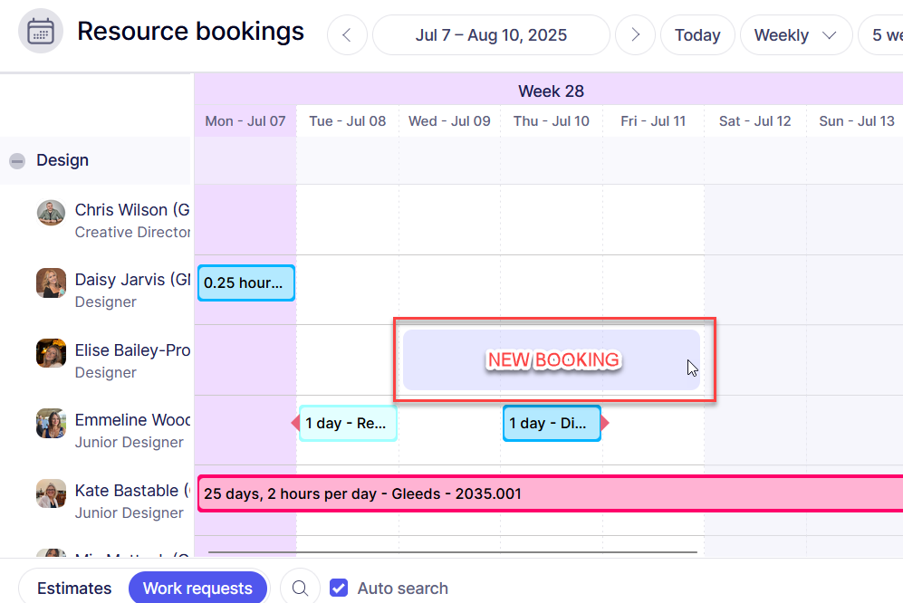The width and height of the screenshot is (903, 603).
Task: Click Kate Bastable's avatar
Action: [x=51, y=493]
